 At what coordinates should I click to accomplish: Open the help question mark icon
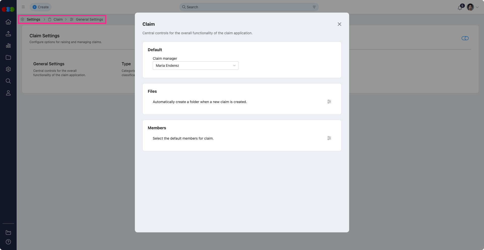tap(8, 242)
